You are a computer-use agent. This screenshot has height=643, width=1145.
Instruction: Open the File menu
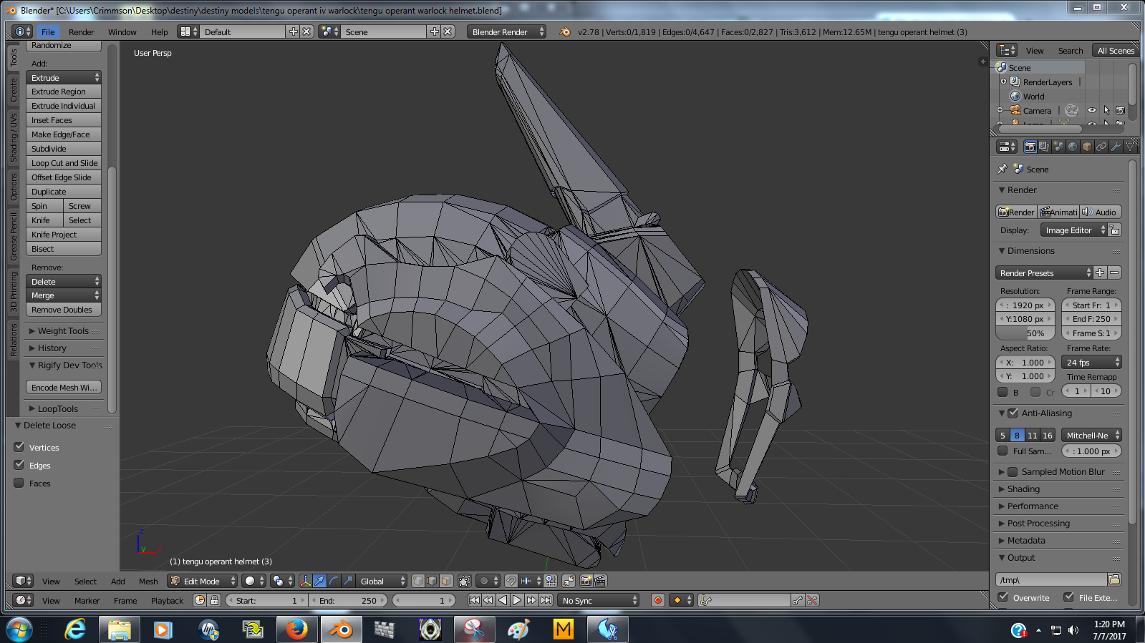tap(48, 31)
